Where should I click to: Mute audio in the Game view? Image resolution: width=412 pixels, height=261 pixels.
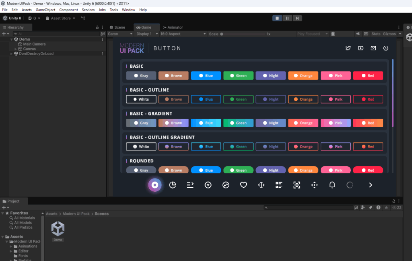(x=358, y=34)
